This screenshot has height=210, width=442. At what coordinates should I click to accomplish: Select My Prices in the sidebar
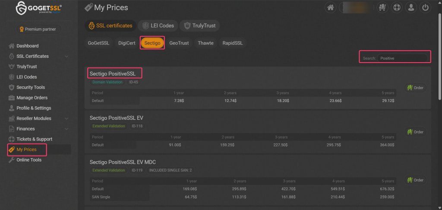coord(26,150)
